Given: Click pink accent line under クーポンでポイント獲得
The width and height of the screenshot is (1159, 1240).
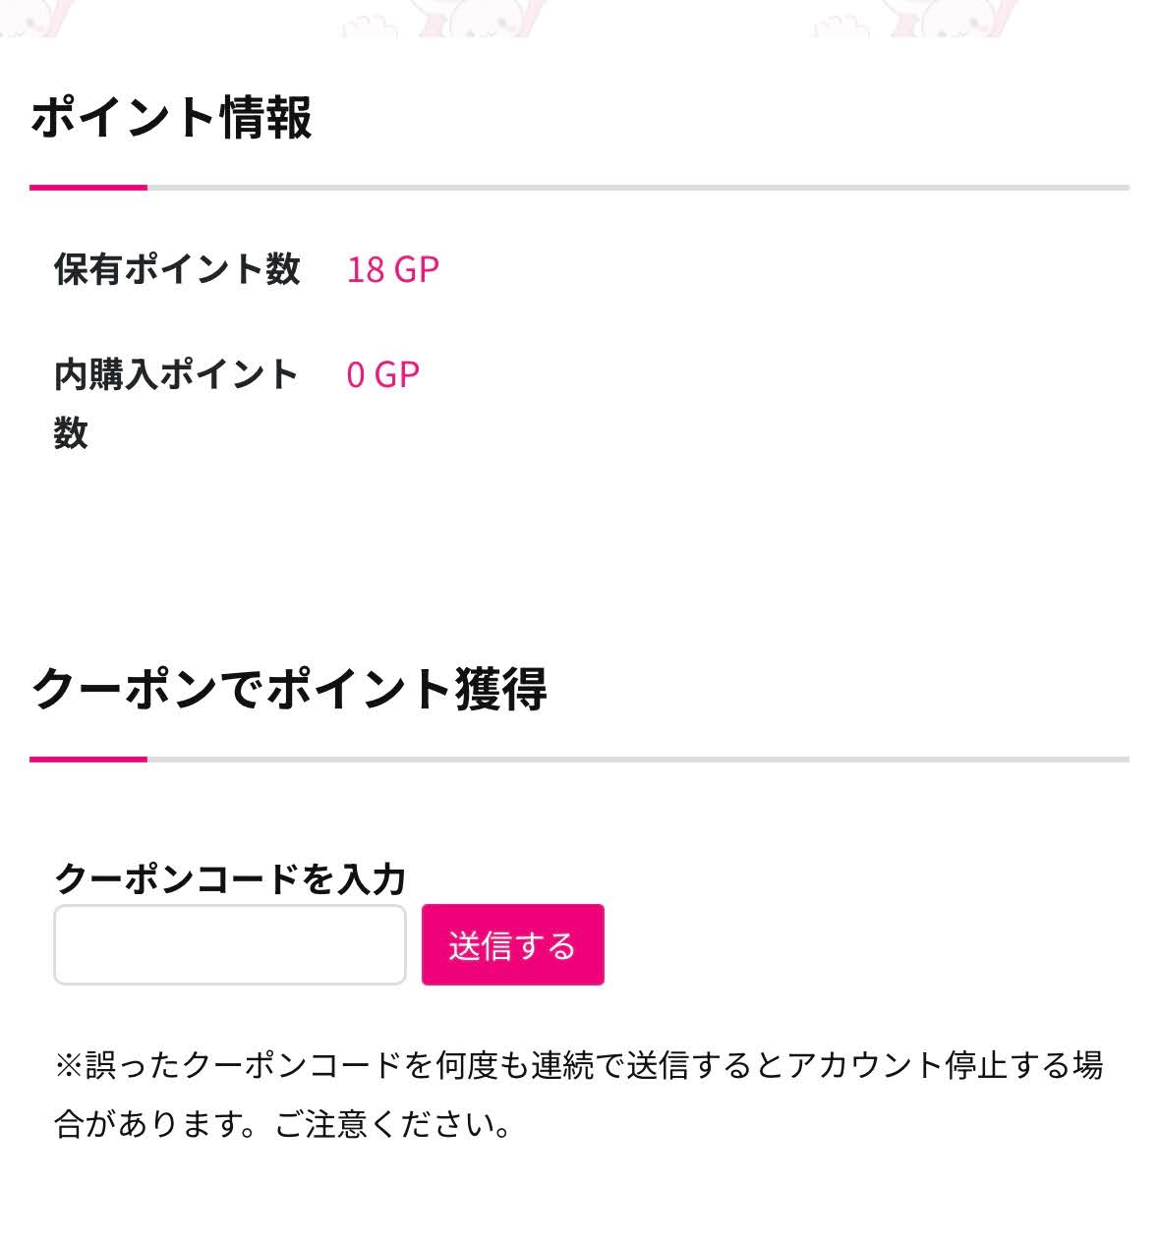Looking at the screenshot, I should [88, 759].
